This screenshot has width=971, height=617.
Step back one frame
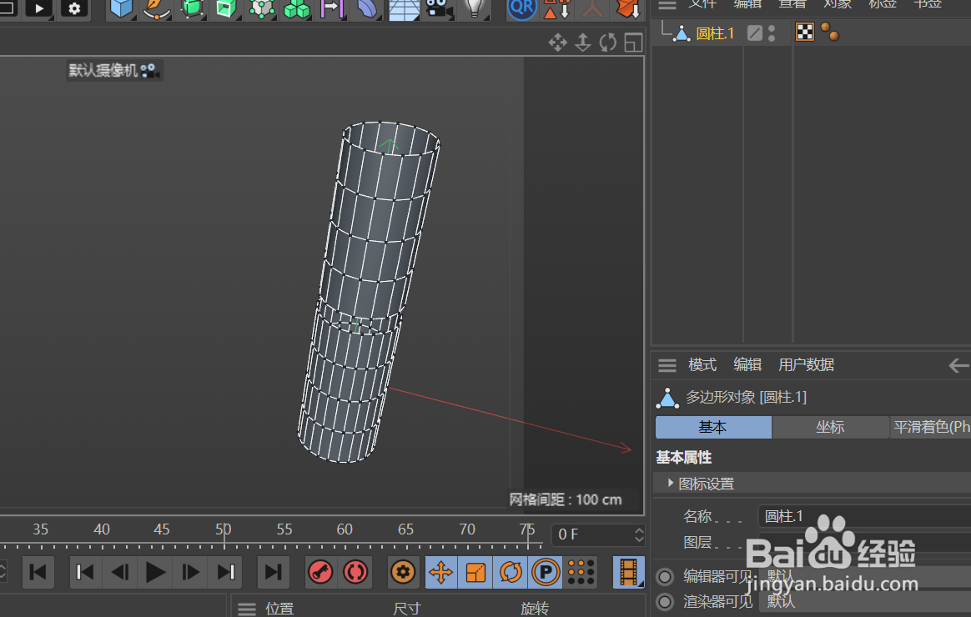119,573
